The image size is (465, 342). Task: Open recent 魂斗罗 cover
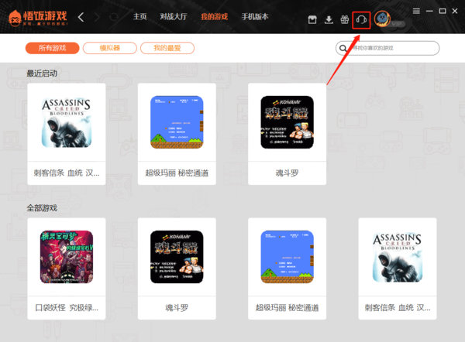287,122
